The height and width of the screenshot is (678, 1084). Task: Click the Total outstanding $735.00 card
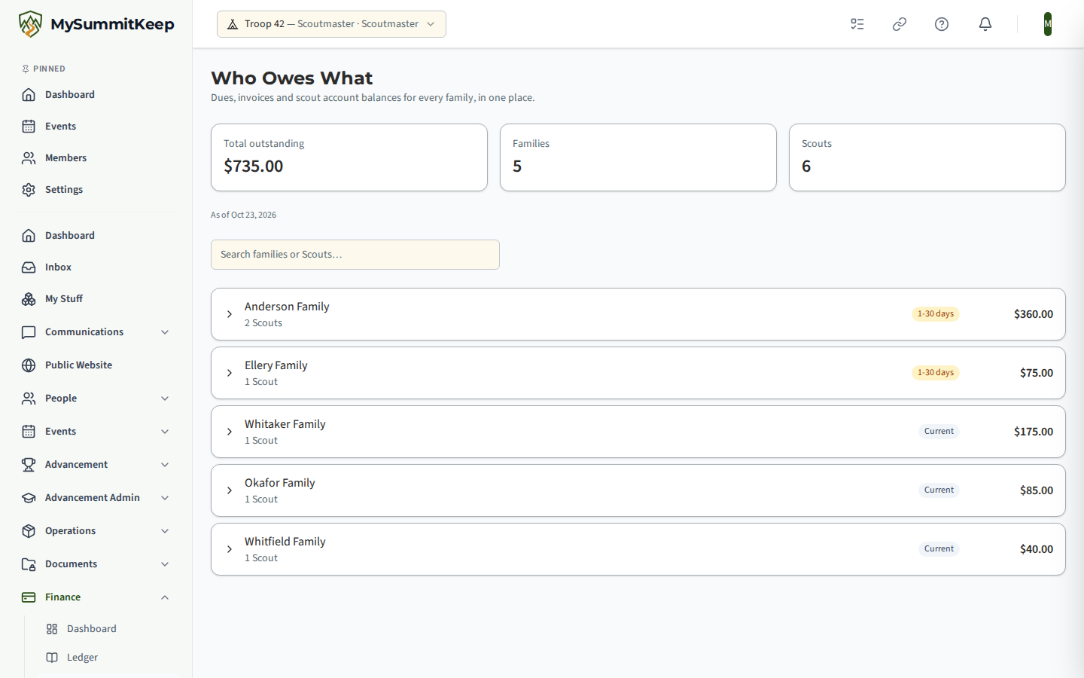click(x=349, y=157)
